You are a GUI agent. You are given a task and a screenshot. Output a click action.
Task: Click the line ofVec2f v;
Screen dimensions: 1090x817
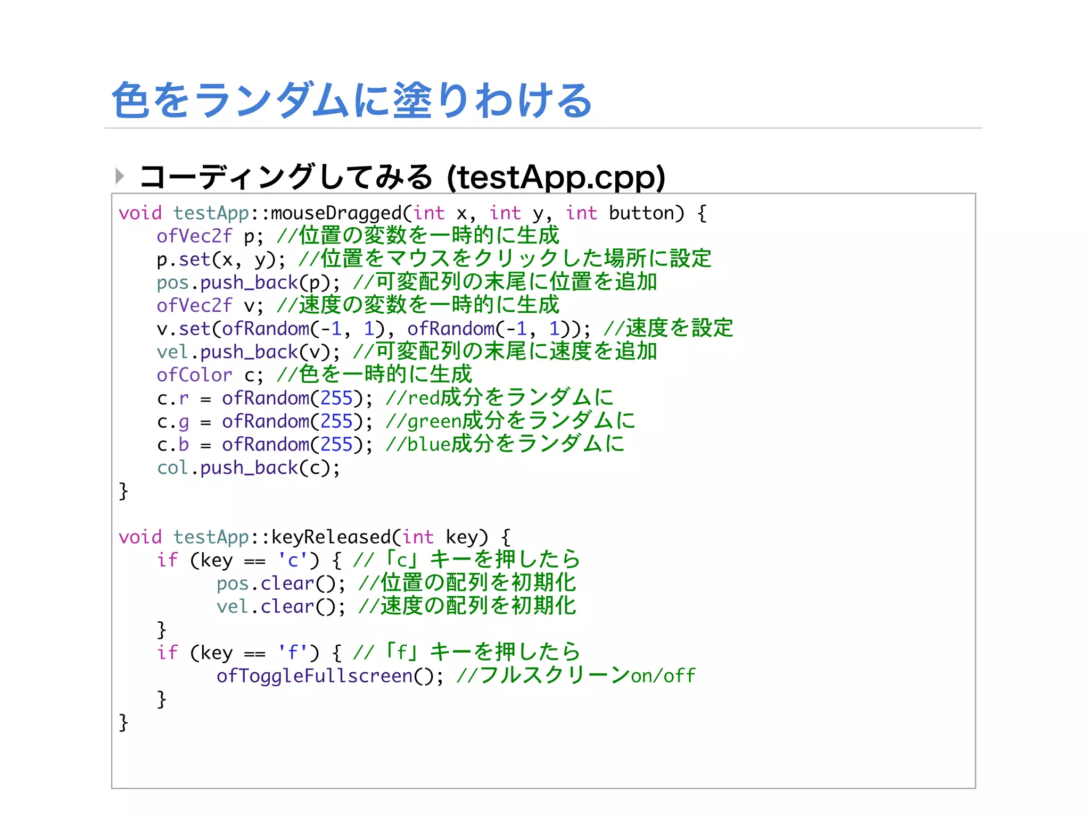(358, 305)
